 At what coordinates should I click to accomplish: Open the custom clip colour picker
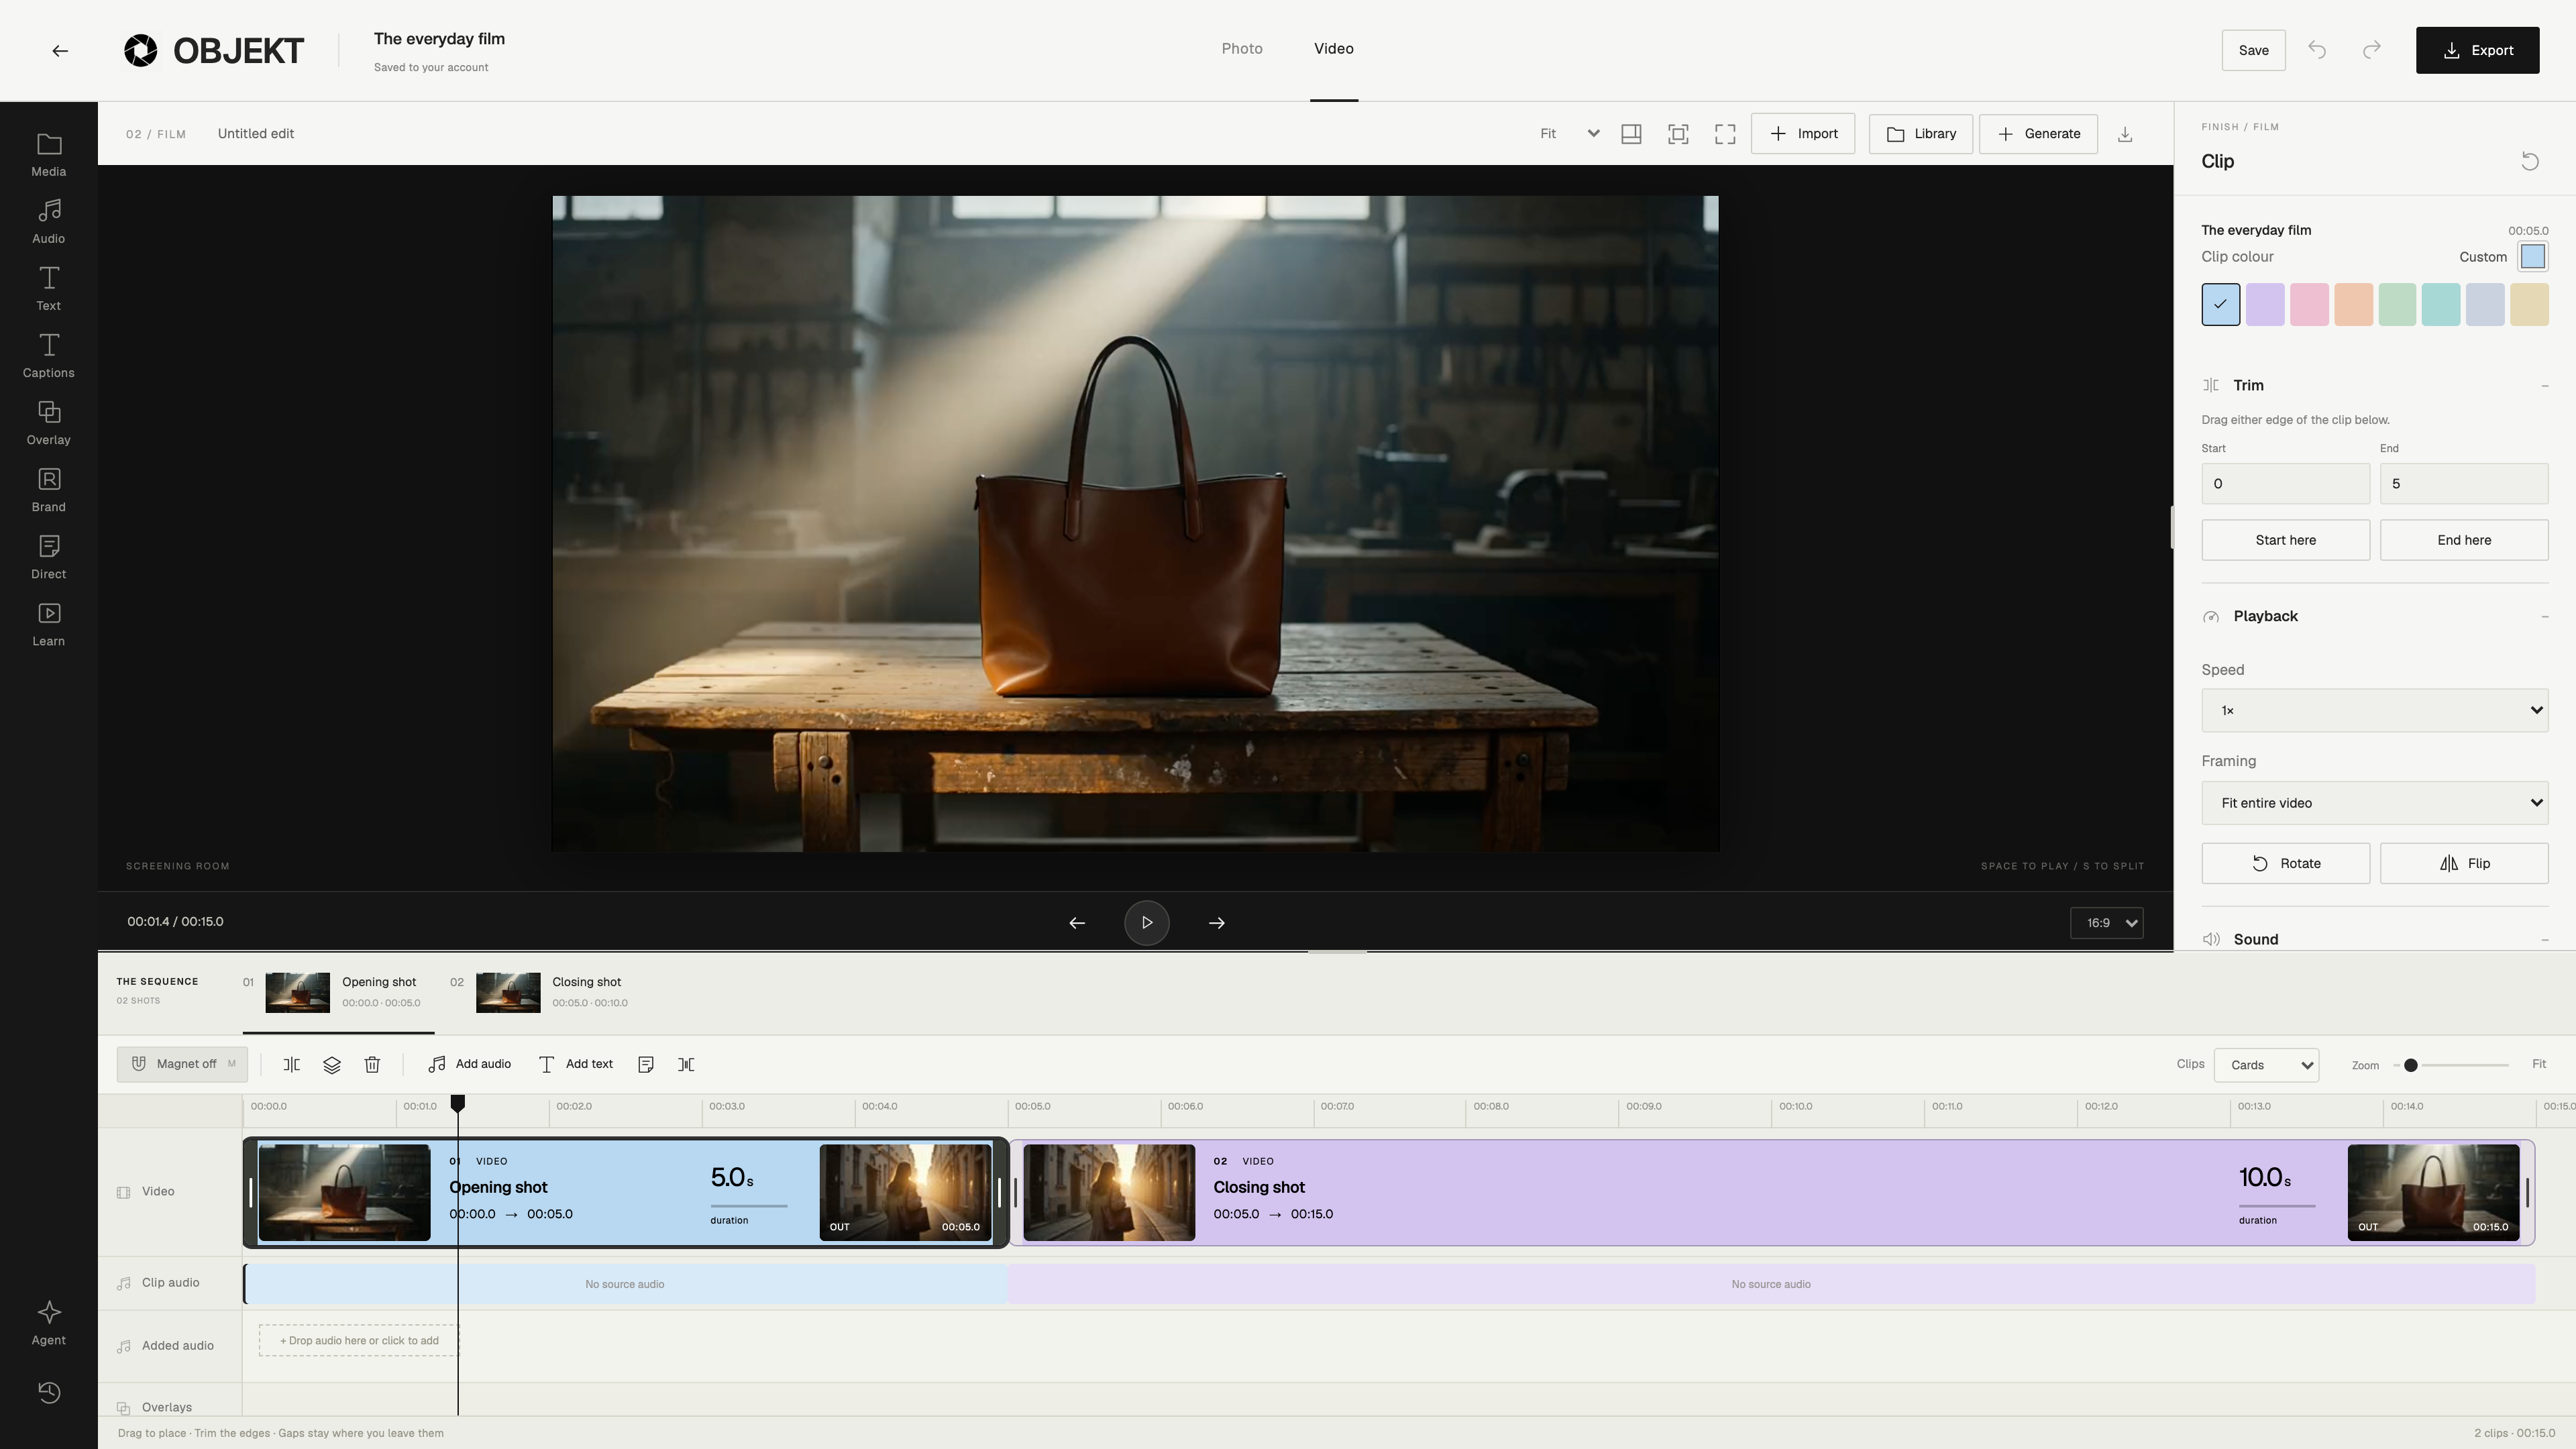2533,257
